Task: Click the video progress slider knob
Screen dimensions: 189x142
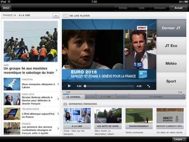Action: point(85,86)
